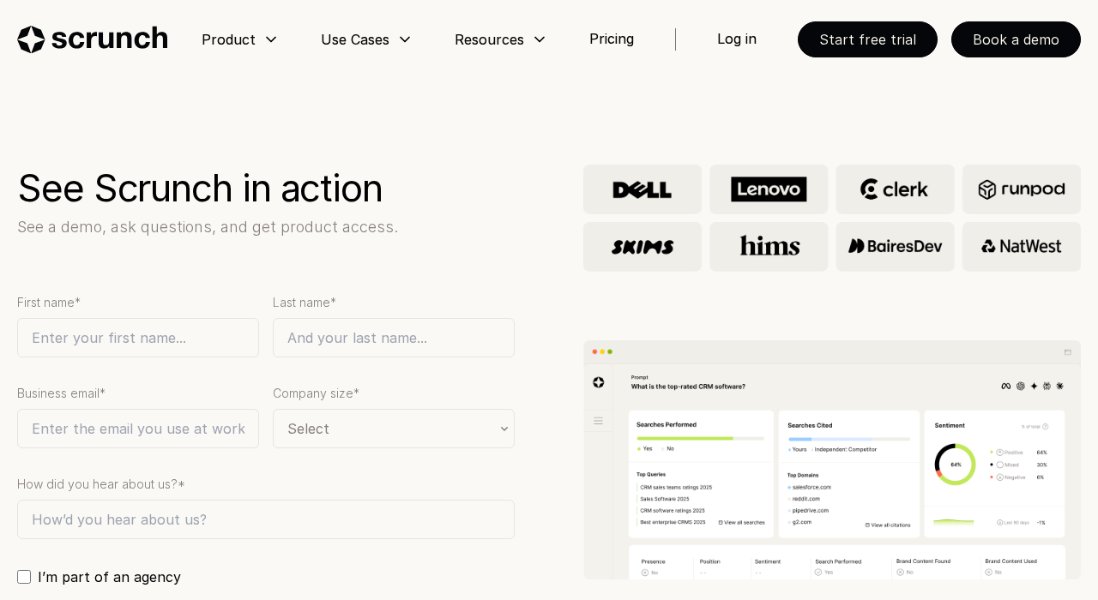
Task: Click the help icon next to Sentiment percentage
Action: [x=1046, y=426]
